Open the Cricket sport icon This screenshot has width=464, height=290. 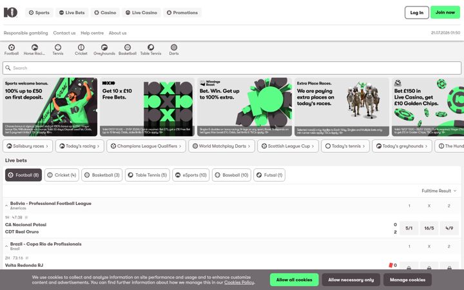pos(81,50)
